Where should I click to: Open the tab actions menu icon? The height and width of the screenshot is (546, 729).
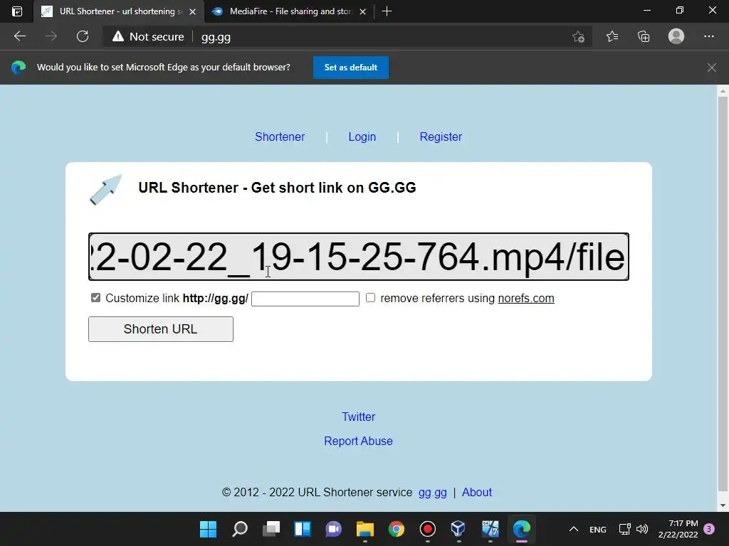coord(17,11)
